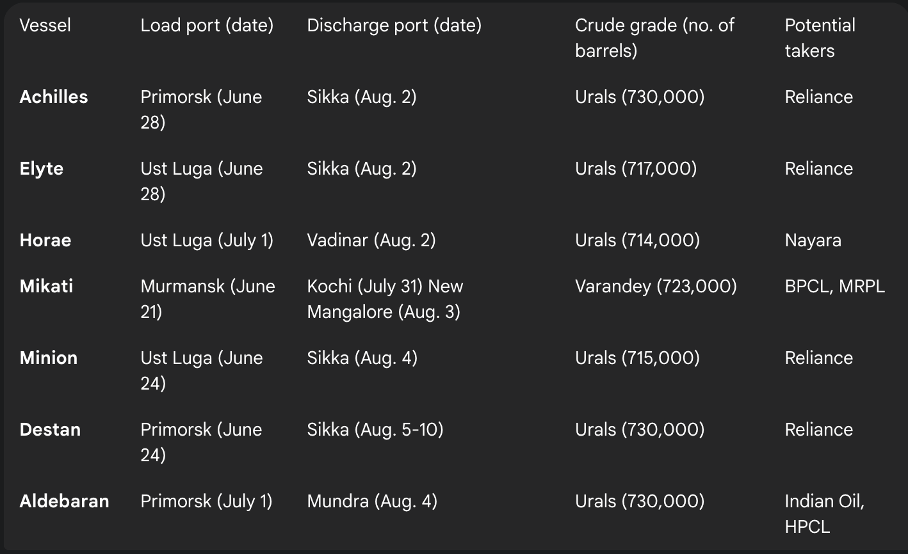Click the Sikka (Aug. 5-10) cell
Image resolution: width=908 pixels, height=554 pixels.
click(375, 430)
